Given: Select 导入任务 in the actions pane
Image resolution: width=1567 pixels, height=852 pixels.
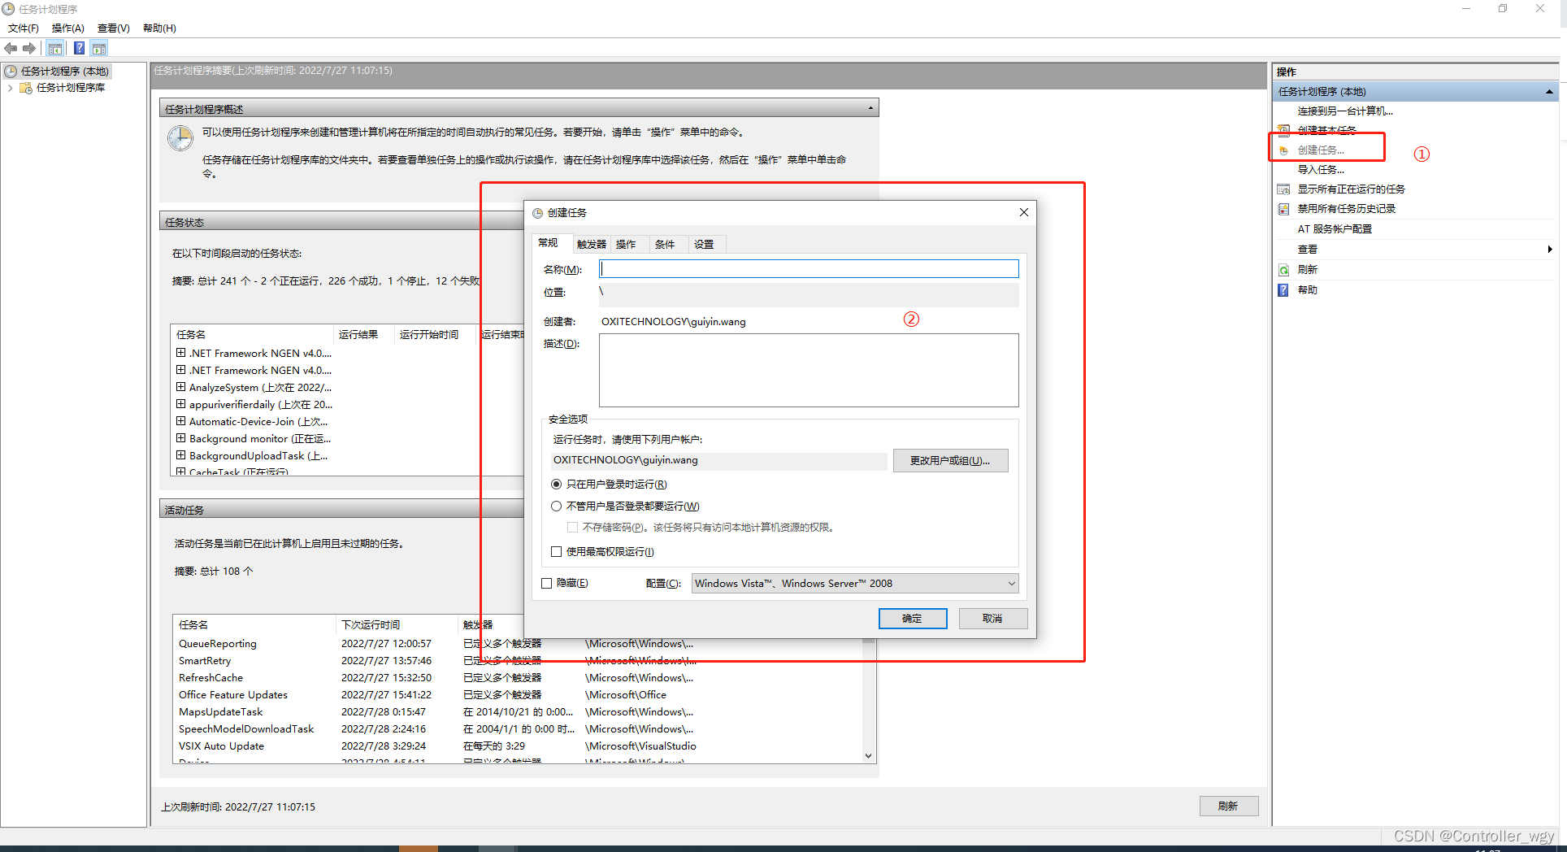Looking at the screenshot, I should [1321, 169].
